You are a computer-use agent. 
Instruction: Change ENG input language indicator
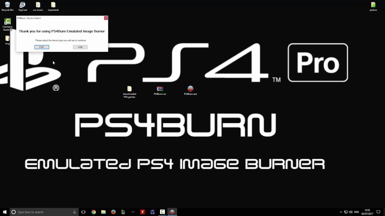point(357,212)
